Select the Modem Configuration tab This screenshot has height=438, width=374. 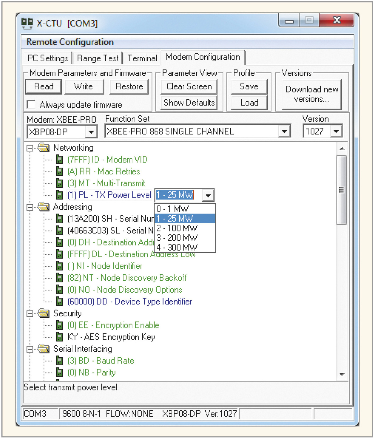pyautogui.click(x=203, y=57)
